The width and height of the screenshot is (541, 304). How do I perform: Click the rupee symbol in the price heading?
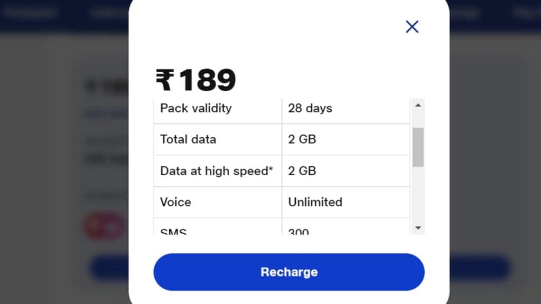[x=164, y=81]
